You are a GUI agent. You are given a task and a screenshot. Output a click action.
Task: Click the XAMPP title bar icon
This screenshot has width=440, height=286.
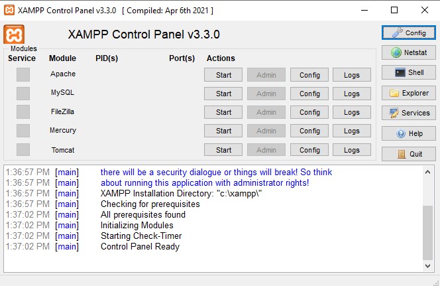(10, 10)
